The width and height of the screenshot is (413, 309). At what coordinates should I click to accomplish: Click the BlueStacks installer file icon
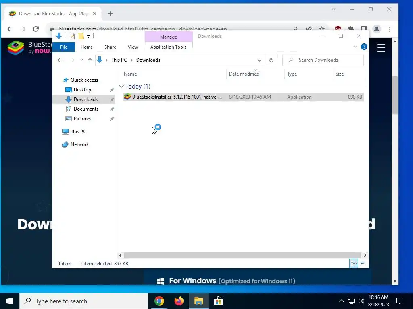(127, 97)
